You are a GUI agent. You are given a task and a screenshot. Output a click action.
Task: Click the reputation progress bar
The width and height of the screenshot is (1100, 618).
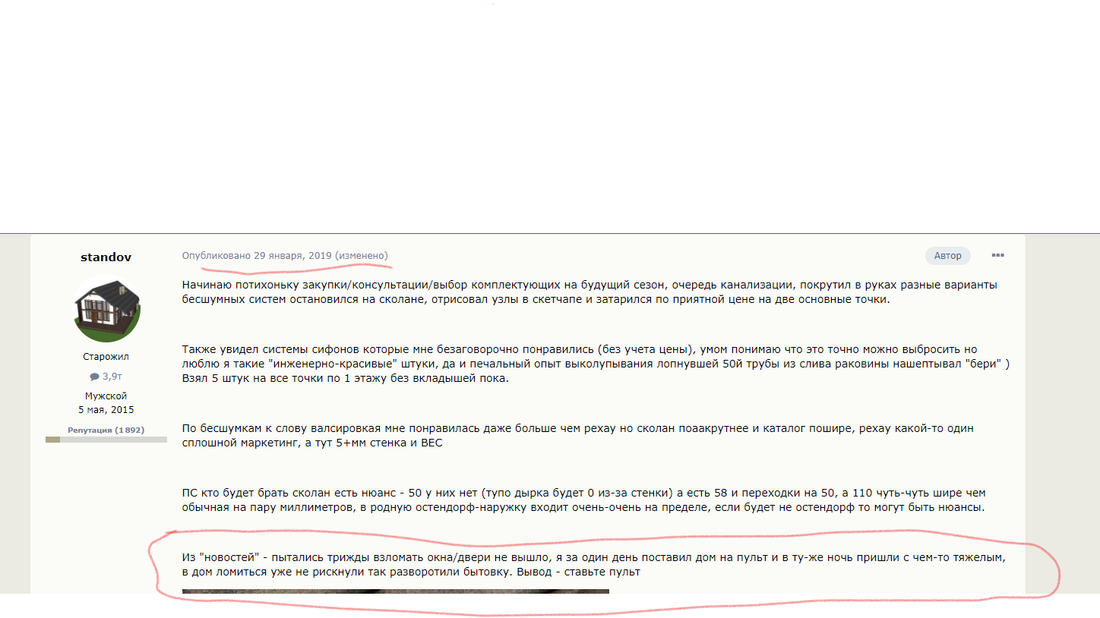pos(106,440)
